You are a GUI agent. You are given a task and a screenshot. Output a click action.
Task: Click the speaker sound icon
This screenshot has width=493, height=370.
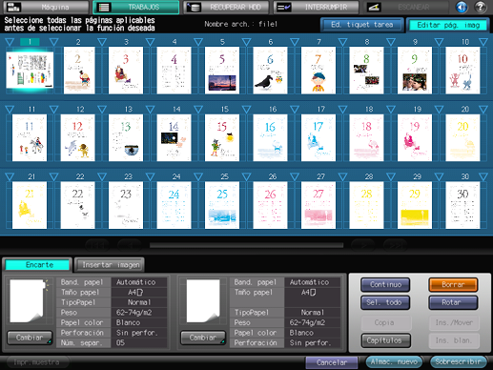click(462, 7)
